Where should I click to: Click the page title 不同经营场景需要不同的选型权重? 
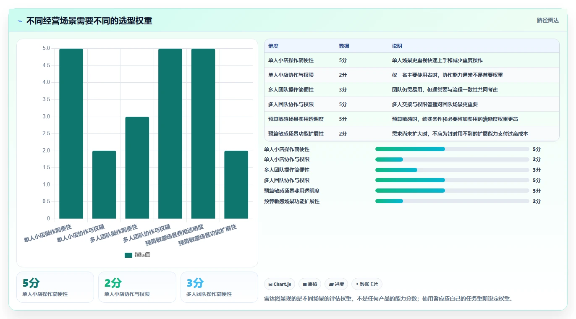[x=89, y=21]
